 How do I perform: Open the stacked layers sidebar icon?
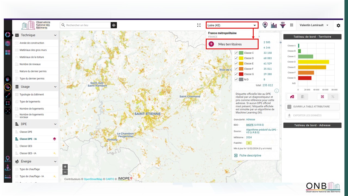point(8,44)
